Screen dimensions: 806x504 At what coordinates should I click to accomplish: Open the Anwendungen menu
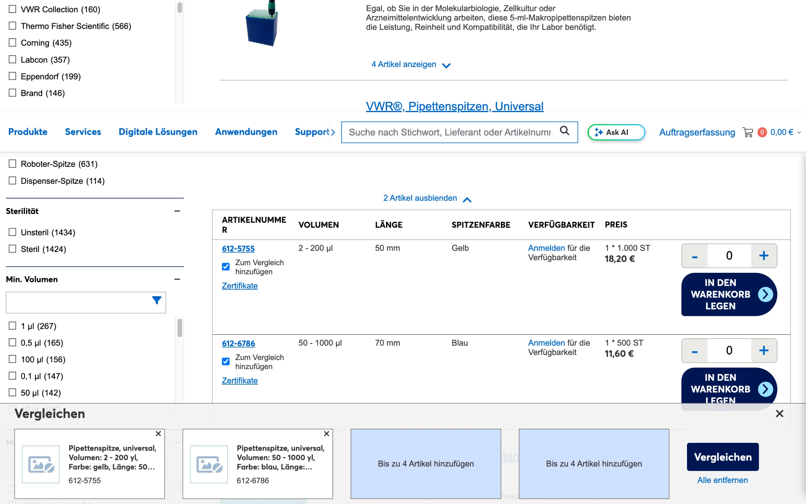click(x=246, y=132)
